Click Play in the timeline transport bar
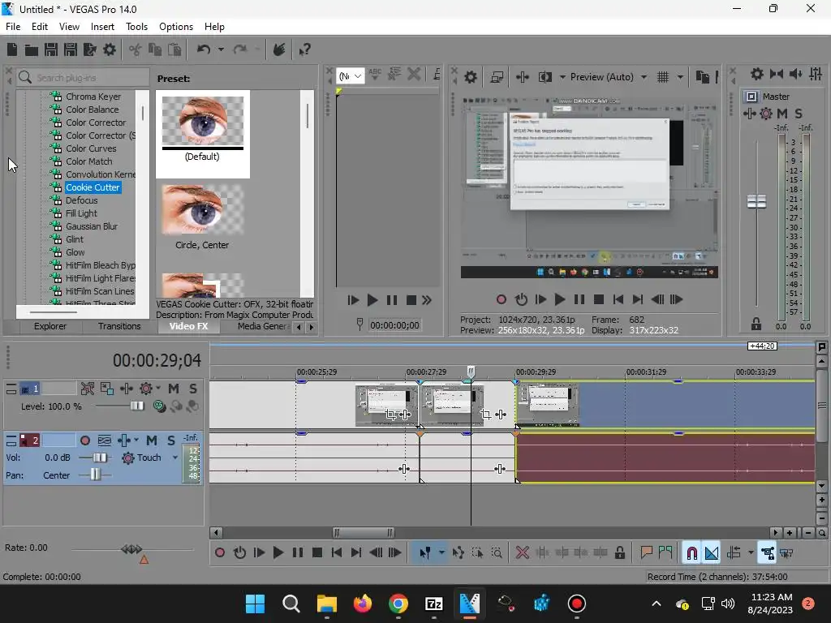Viewport: 831px width, 623px height. (278, 553)
